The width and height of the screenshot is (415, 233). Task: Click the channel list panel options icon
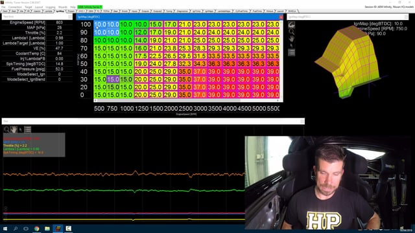tap(70, 17)
